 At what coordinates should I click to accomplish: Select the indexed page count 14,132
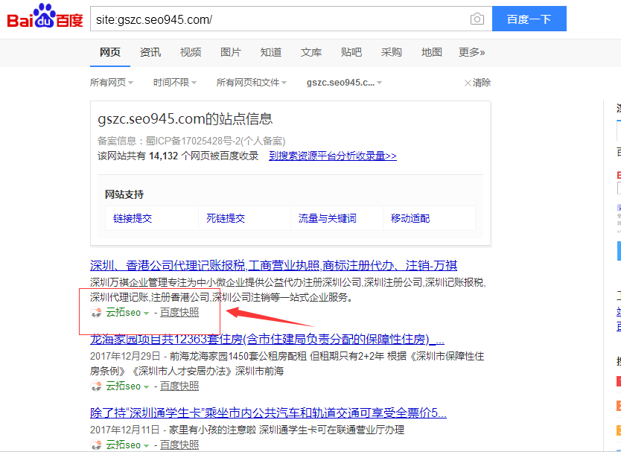(164, 156)
